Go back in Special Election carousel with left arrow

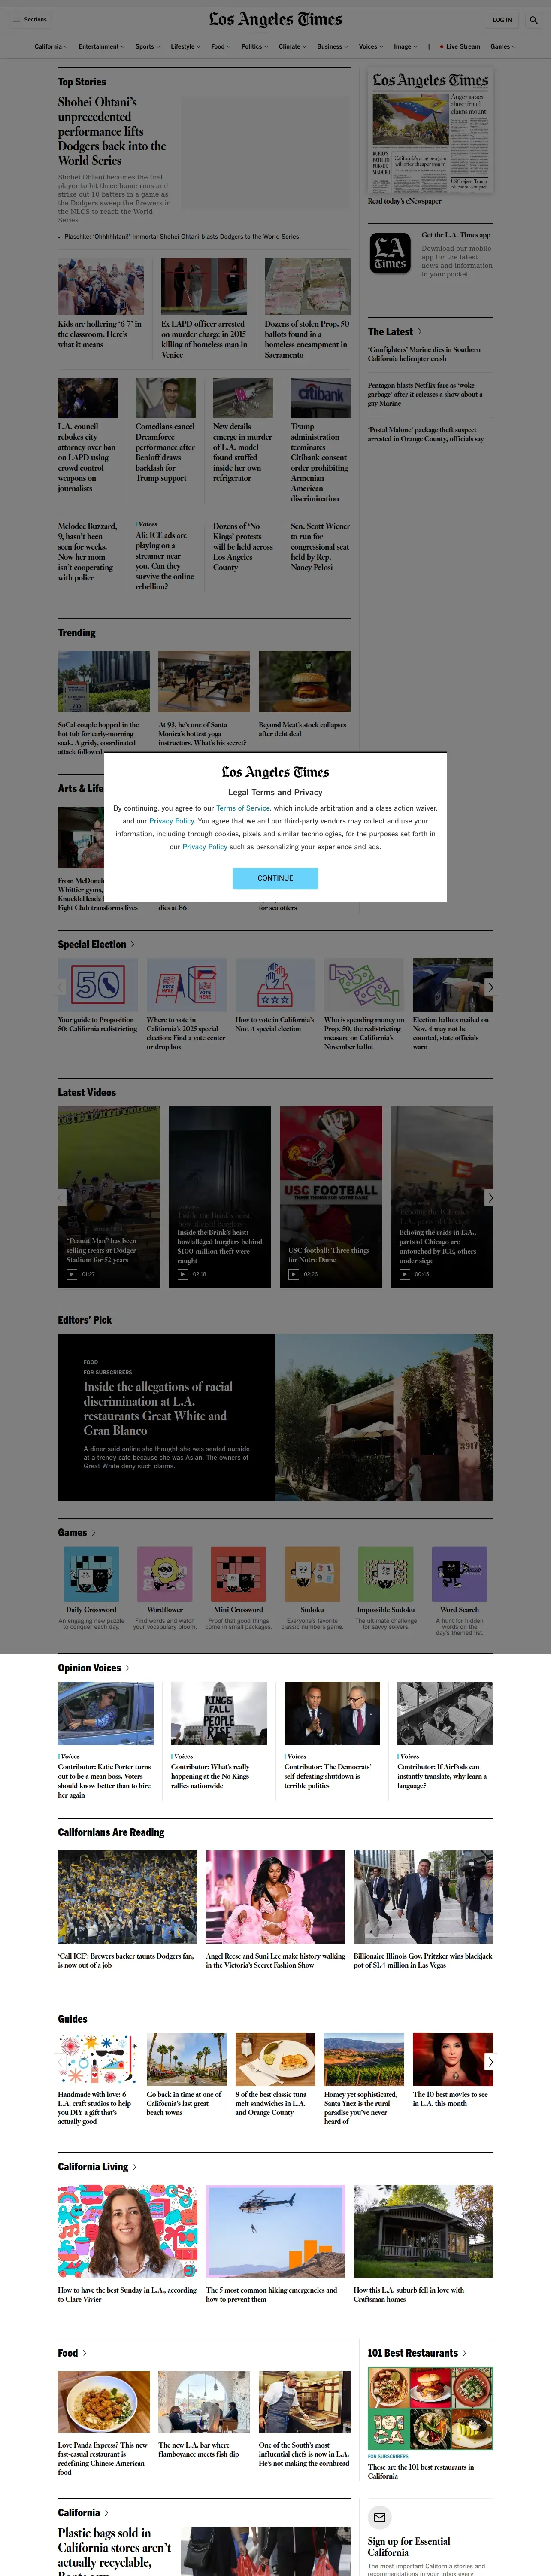click(x=61, y=987)
